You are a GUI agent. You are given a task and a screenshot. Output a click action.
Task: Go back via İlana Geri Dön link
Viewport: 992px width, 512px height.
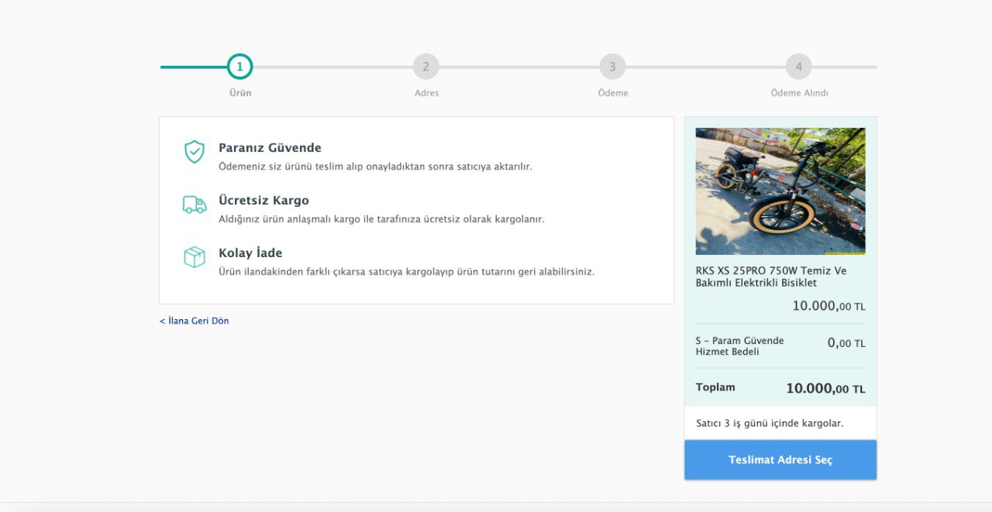pos(194,321)
